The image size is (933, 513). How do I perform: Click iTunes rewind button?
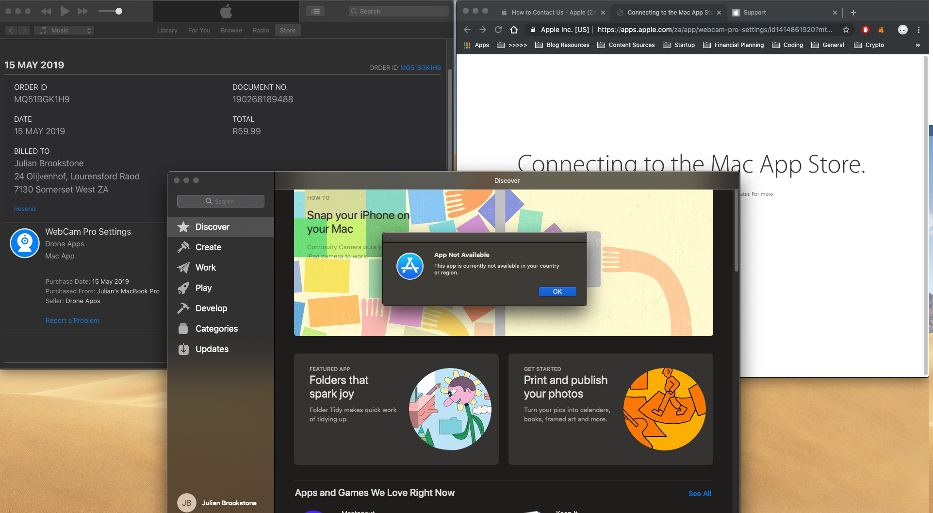[x=46, y=11]
